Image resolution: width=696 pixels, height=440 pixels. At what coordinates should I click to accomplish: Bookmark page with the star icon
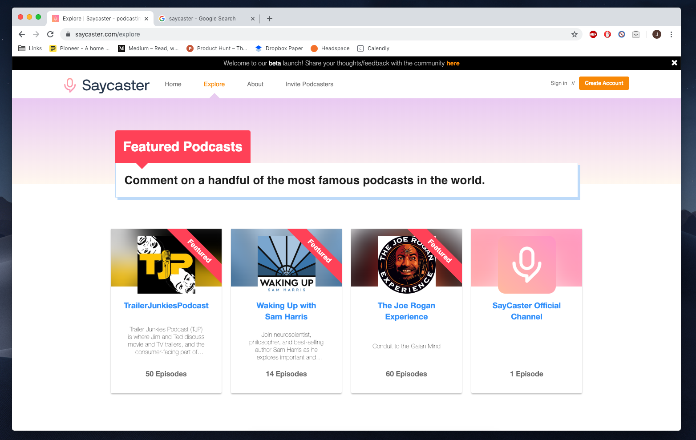click(575, 34)
